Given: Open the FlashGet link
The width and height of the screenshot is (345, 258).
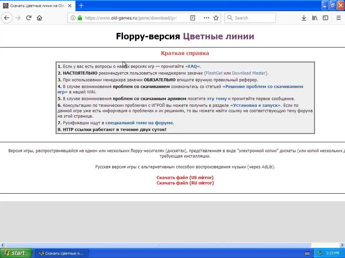Looking at the screenshot, I should [214, 73].
